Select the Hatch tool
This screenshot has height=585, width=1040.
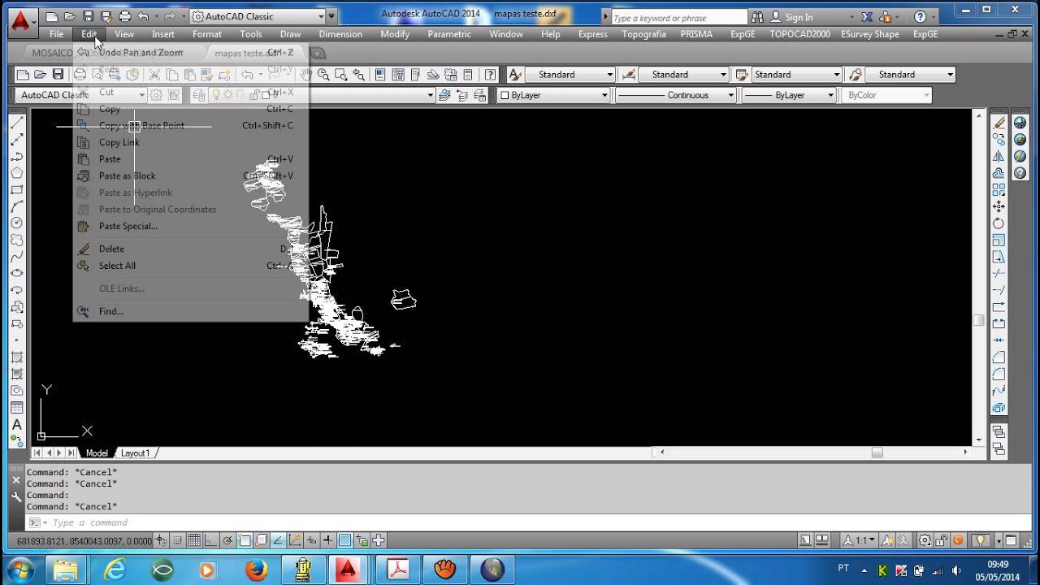[x=16, y=357]
